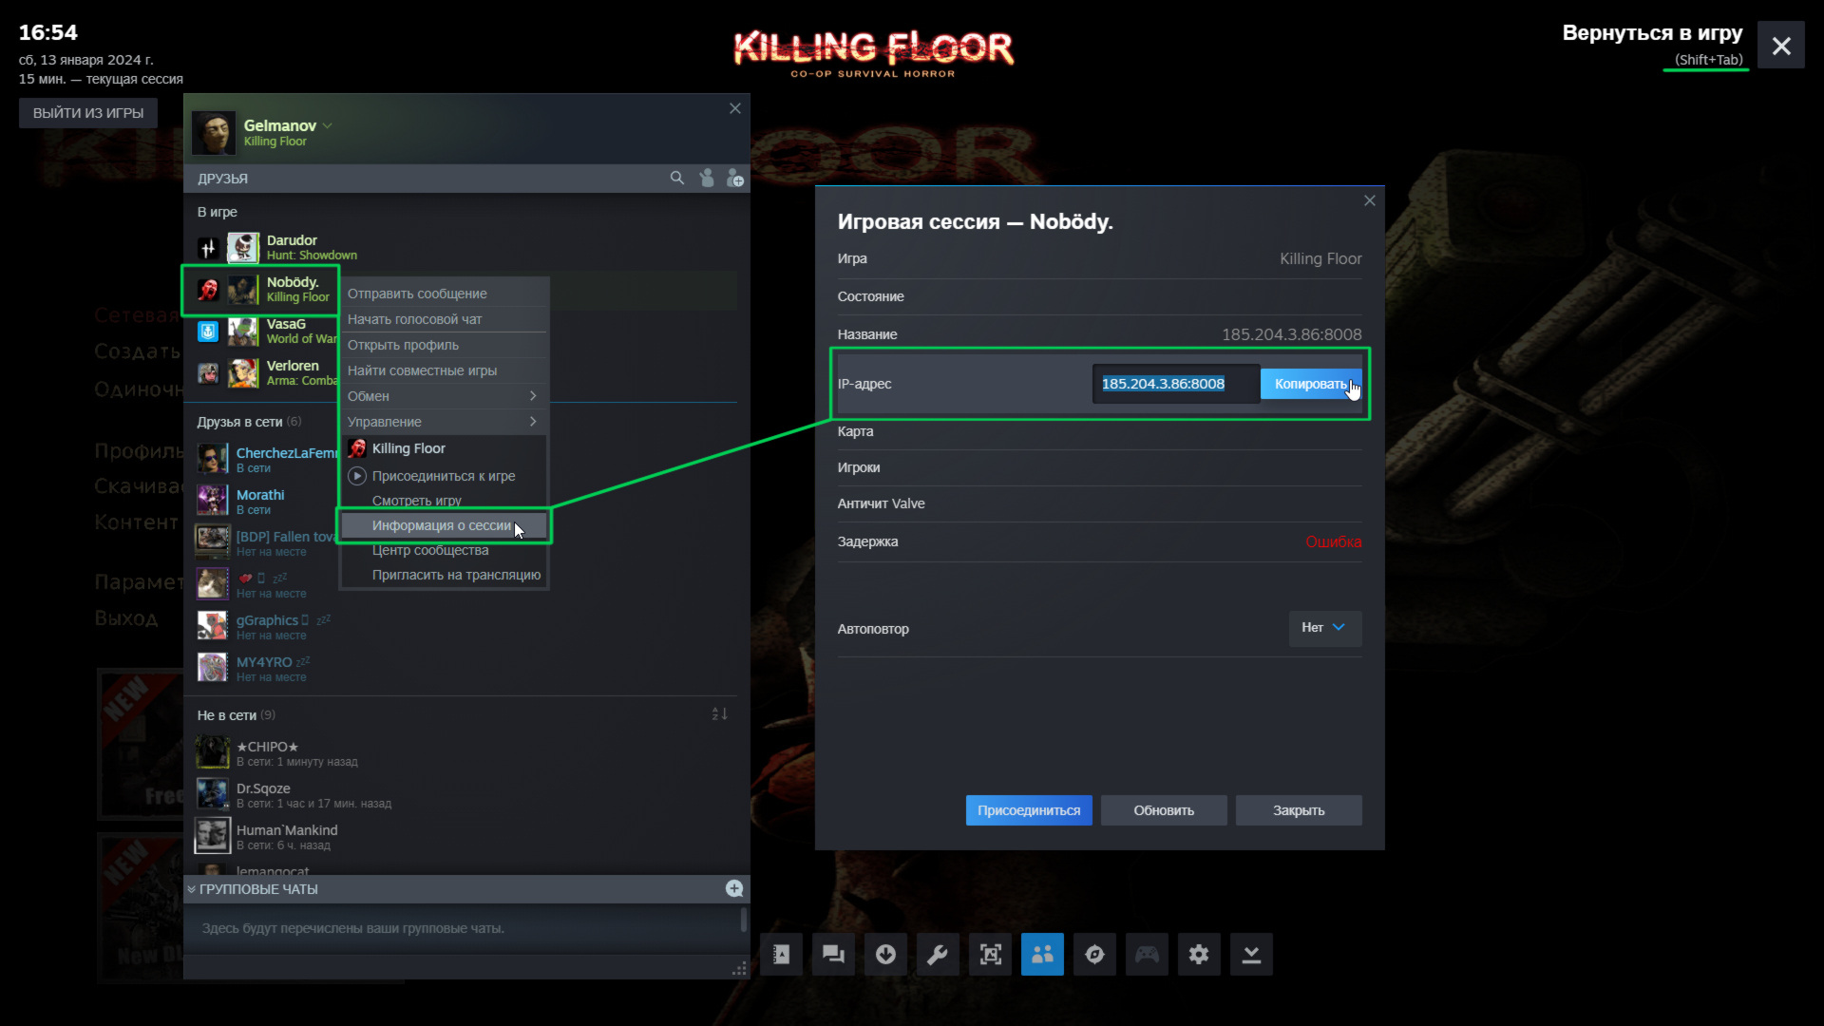The image size is (1824, 1026).
Task: Open controller settings gamepad icon
Action: pos(1147,954)
